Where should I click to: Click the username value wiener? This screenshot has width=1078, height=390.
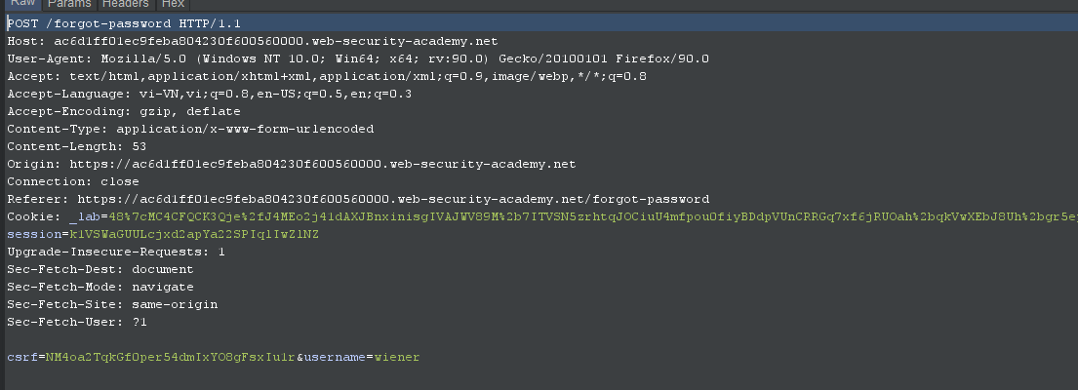[396, 357]
